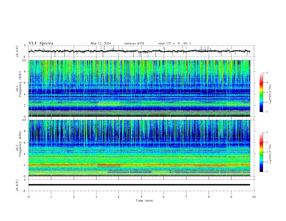Click the ch.1 spectrogram panel
286x221 pixels.
click(139, 88)
